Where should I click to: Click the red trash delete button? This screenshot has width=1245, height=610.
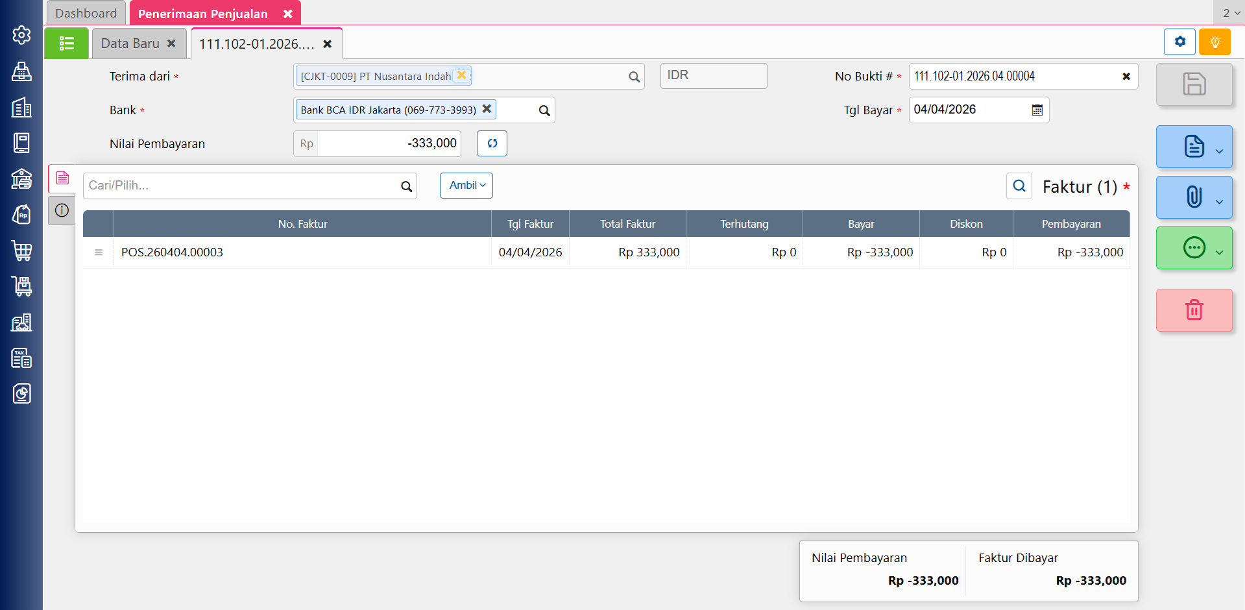point(1194,310)
